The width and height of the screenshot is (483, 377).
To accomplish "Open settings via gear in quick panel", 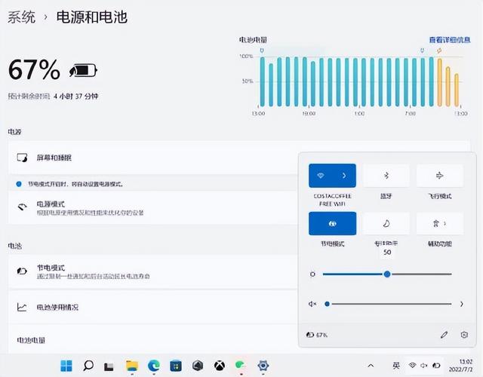I will point(464,335).
